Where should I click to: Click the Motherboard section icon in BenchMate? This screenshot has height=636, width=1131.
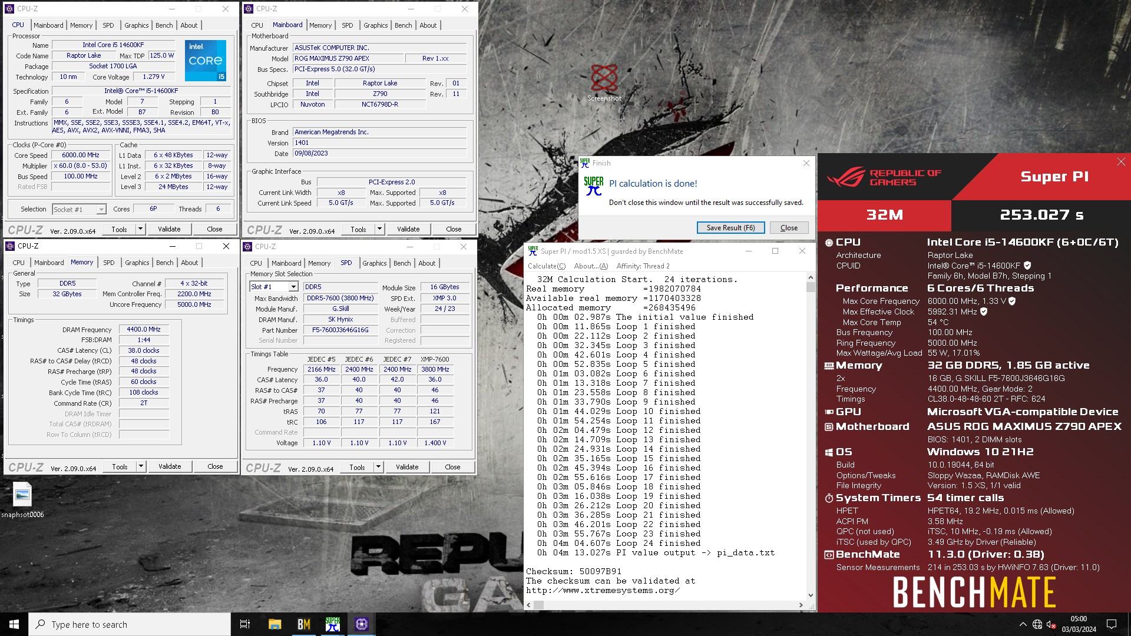click(829, 427)
